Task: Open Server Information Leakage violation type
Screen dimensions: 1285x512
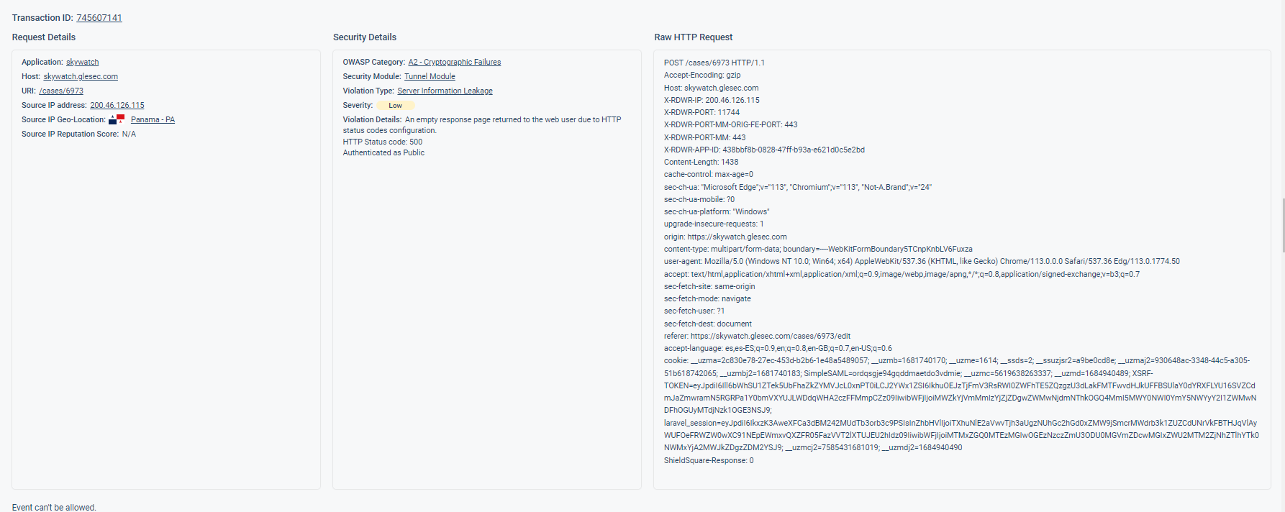Action: point(445,91)
